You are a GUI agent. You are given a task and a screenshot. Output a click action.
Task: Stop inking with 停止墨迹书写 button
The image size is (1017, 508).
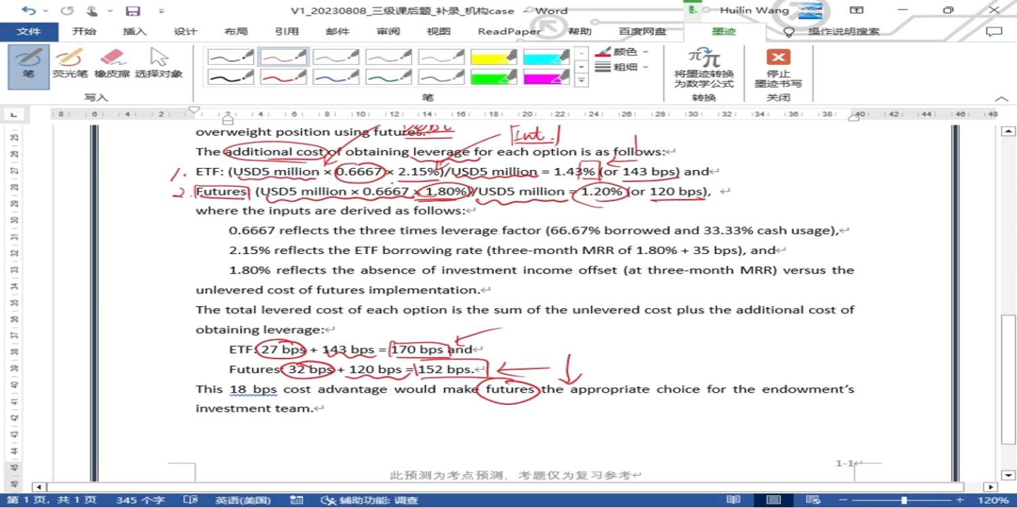[x=778, y=68]
